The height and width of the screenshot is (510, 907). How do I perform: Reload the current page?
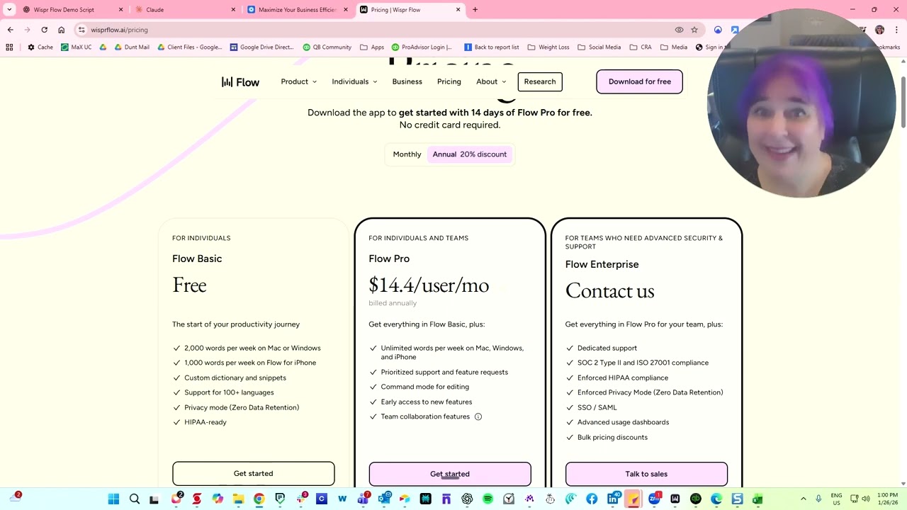[44, 30]
